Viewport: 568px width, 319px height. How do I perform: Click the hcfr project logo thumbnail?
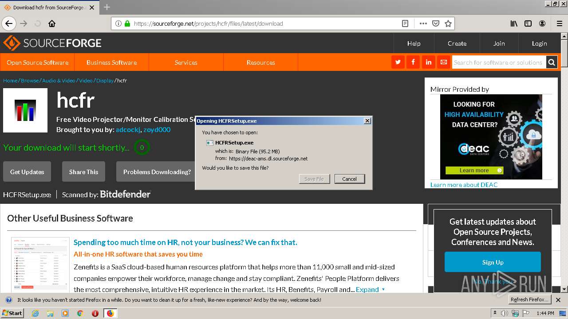tap(25, 110)
